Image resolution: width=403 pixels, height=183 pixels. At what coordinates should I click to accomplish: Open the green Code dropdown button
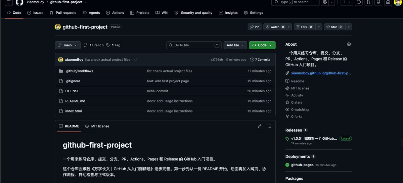pos(262,45)
